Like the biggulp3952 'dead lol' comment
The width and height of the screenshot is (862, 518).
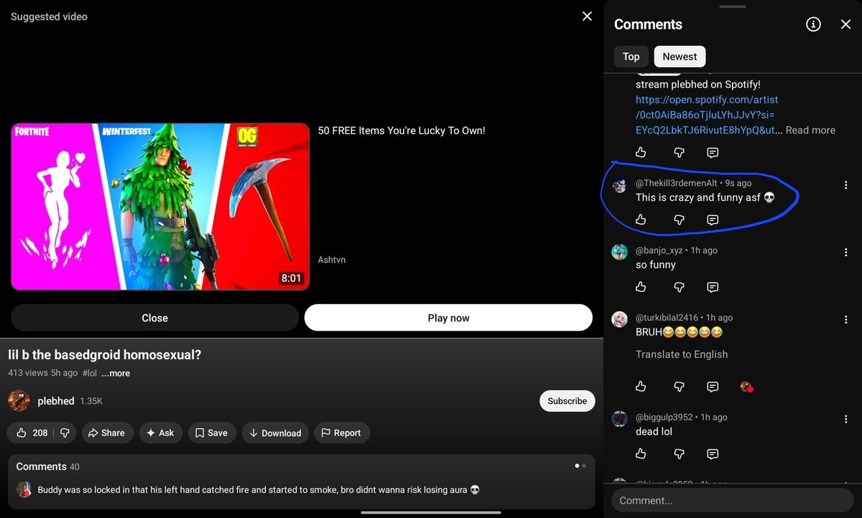click(641, 453)
